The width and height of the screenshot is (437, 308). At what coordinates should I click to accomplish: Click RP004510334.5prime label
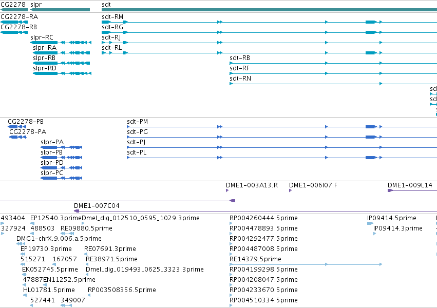pyautogui.click(x=263, y=300)
